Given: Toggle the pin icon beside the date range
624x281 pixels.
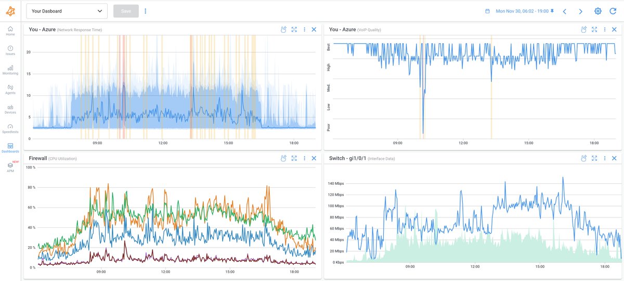Looking at the screenshot, I should click(x=552, y=10).
